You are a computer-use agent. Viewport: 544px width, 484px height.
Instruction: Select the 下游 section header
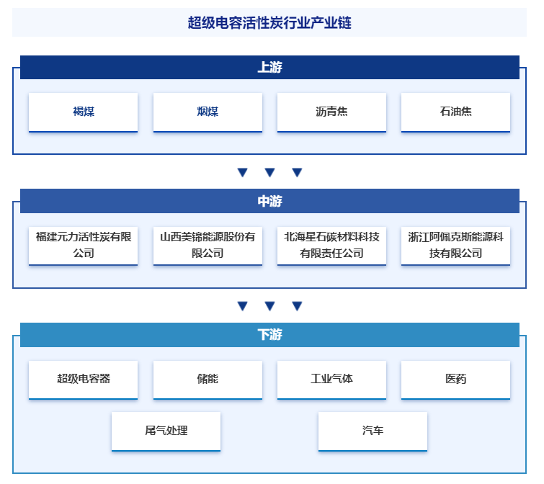[269, 335]
